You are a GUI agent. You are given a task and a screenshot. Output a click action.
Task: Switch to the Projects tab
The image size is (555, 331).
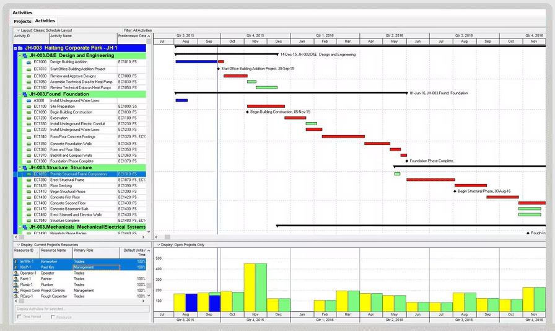[x=23, y=21]
